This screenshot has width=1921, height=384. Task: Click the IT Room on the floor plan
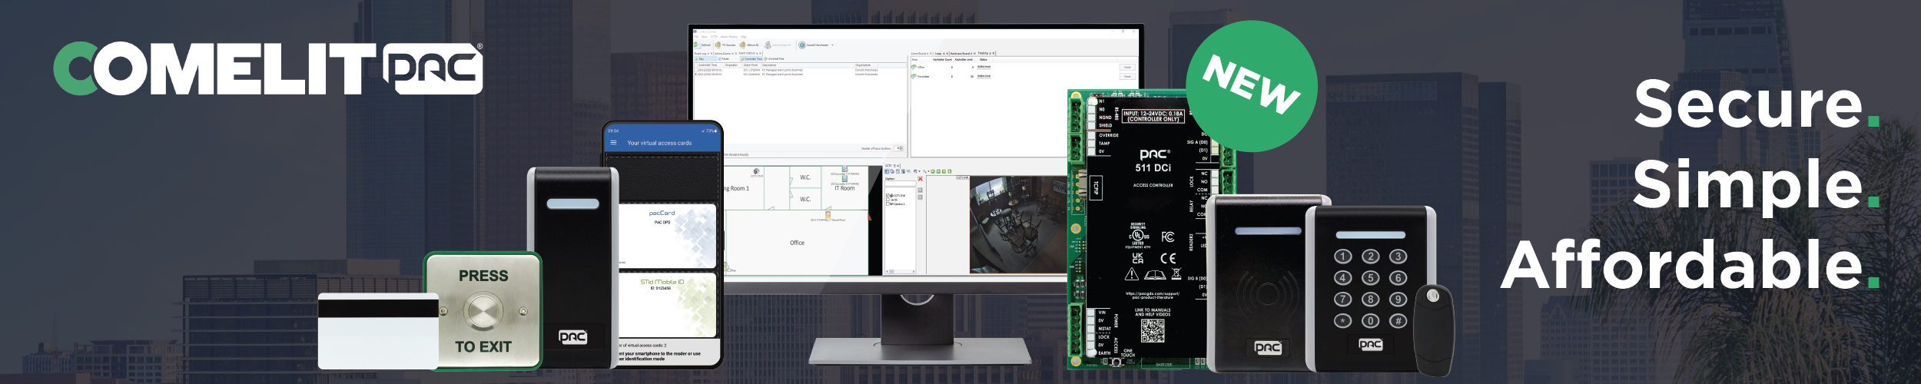844,188
